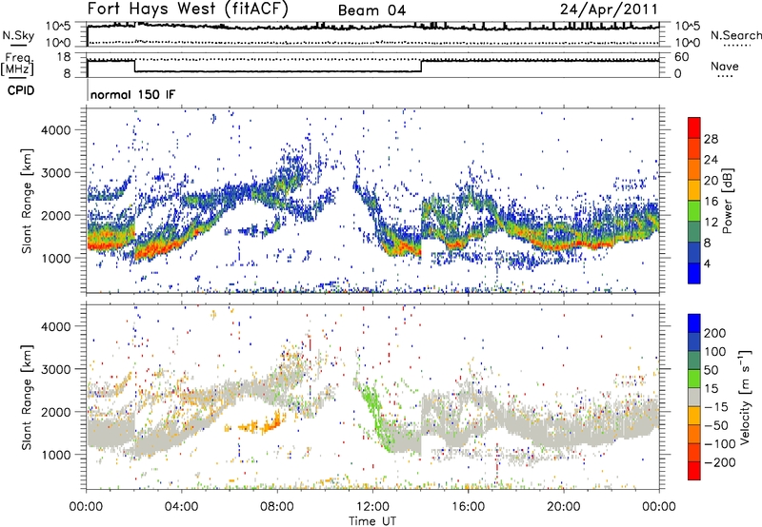Pick the light green segment of Power color bar
The width and height of the screenshot is (762, 527).
(694, 210)
